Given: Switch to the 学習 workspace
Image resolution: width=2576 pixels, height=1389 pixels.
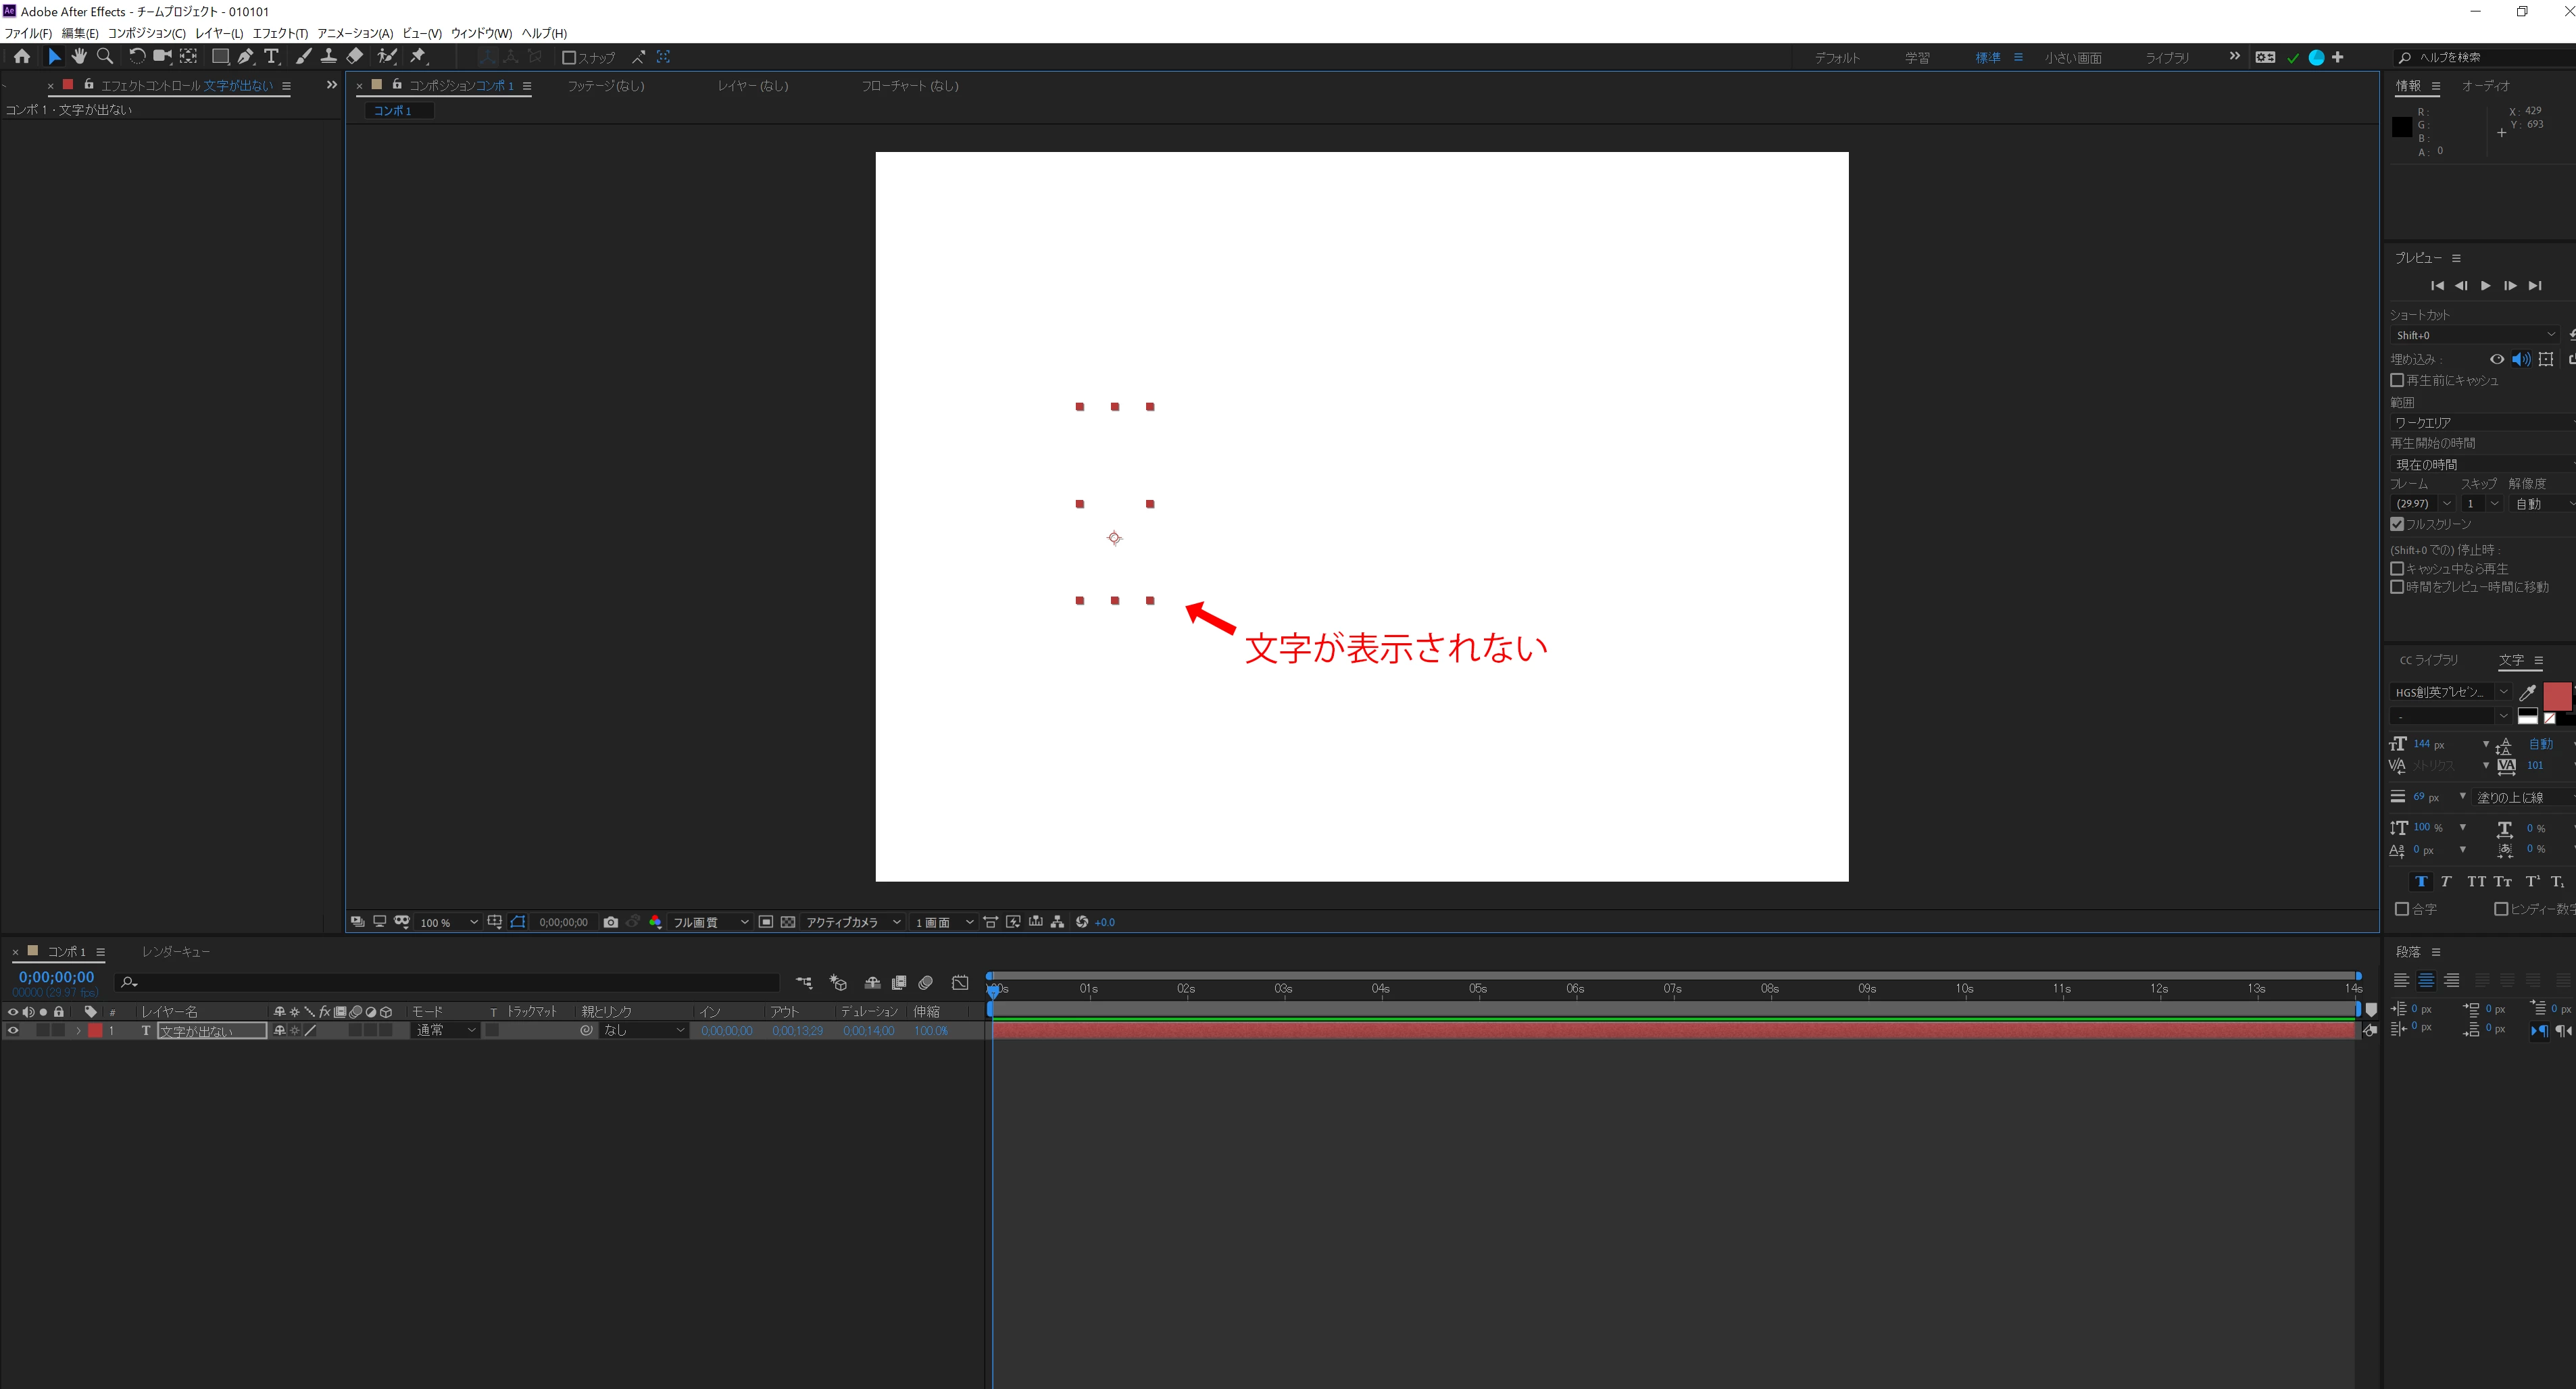Looking at the screenshot, I should pos(1917,58).
